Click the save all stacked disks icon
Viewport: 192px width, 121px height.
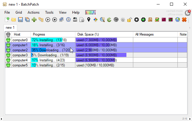(27, 20)
